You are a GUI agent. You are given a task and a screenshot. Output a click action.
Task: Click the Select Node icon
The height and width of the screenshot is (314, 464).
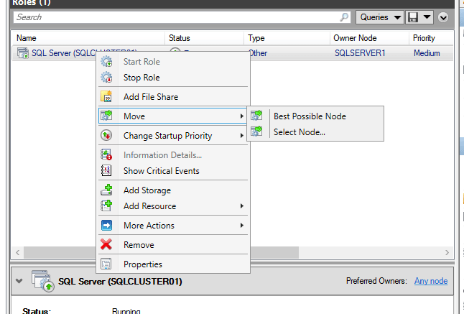(256, 131)
